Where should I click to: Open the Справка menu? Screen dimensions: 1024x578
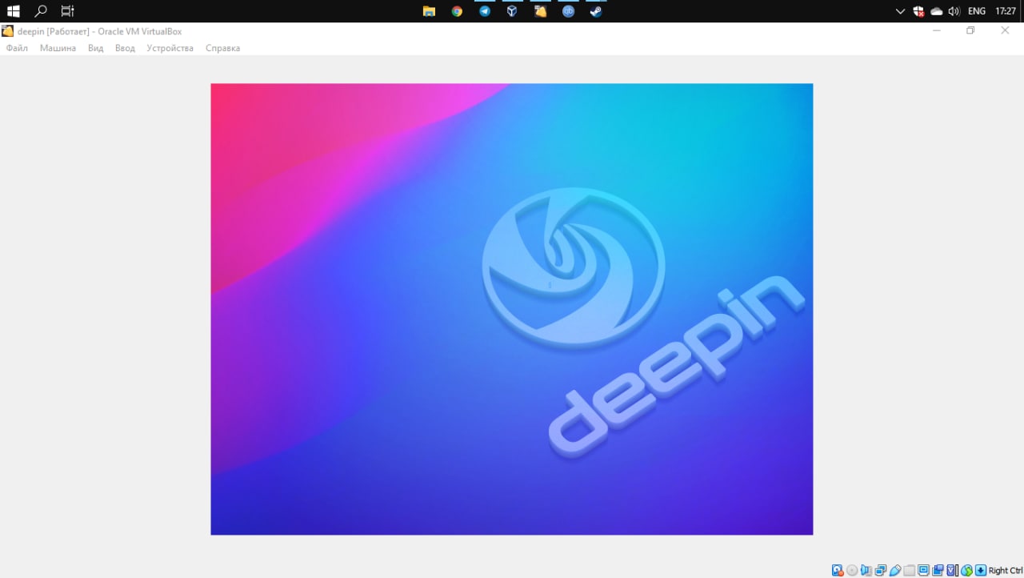pos(222,48)
